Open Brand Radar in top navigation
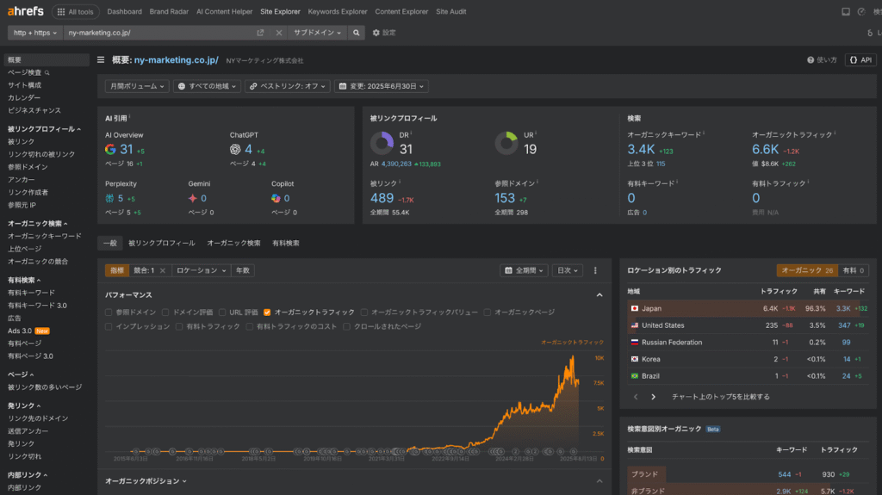 (169, 11)
